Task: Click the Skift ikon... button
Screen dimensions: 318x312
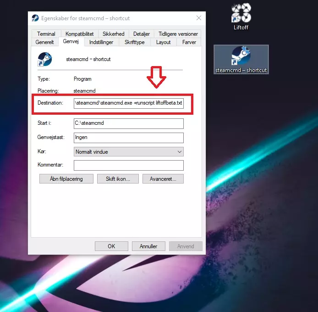Action: 118,179
